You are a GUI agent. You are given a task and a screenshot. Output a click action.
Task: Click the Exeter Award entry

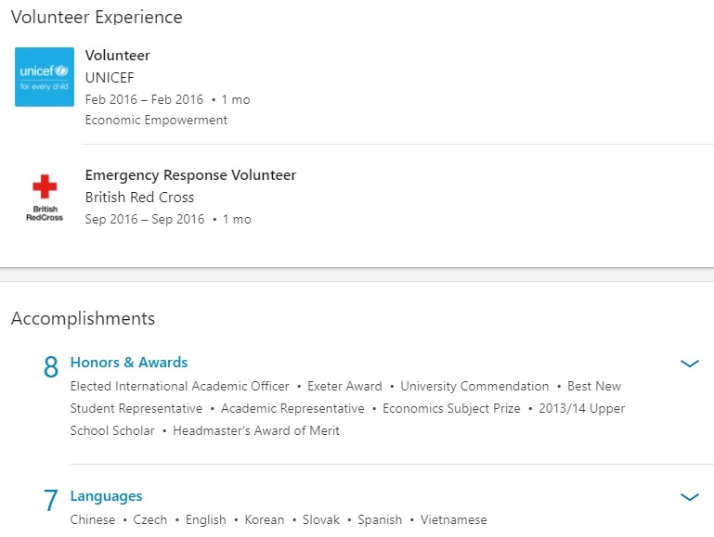click(344, 387)
